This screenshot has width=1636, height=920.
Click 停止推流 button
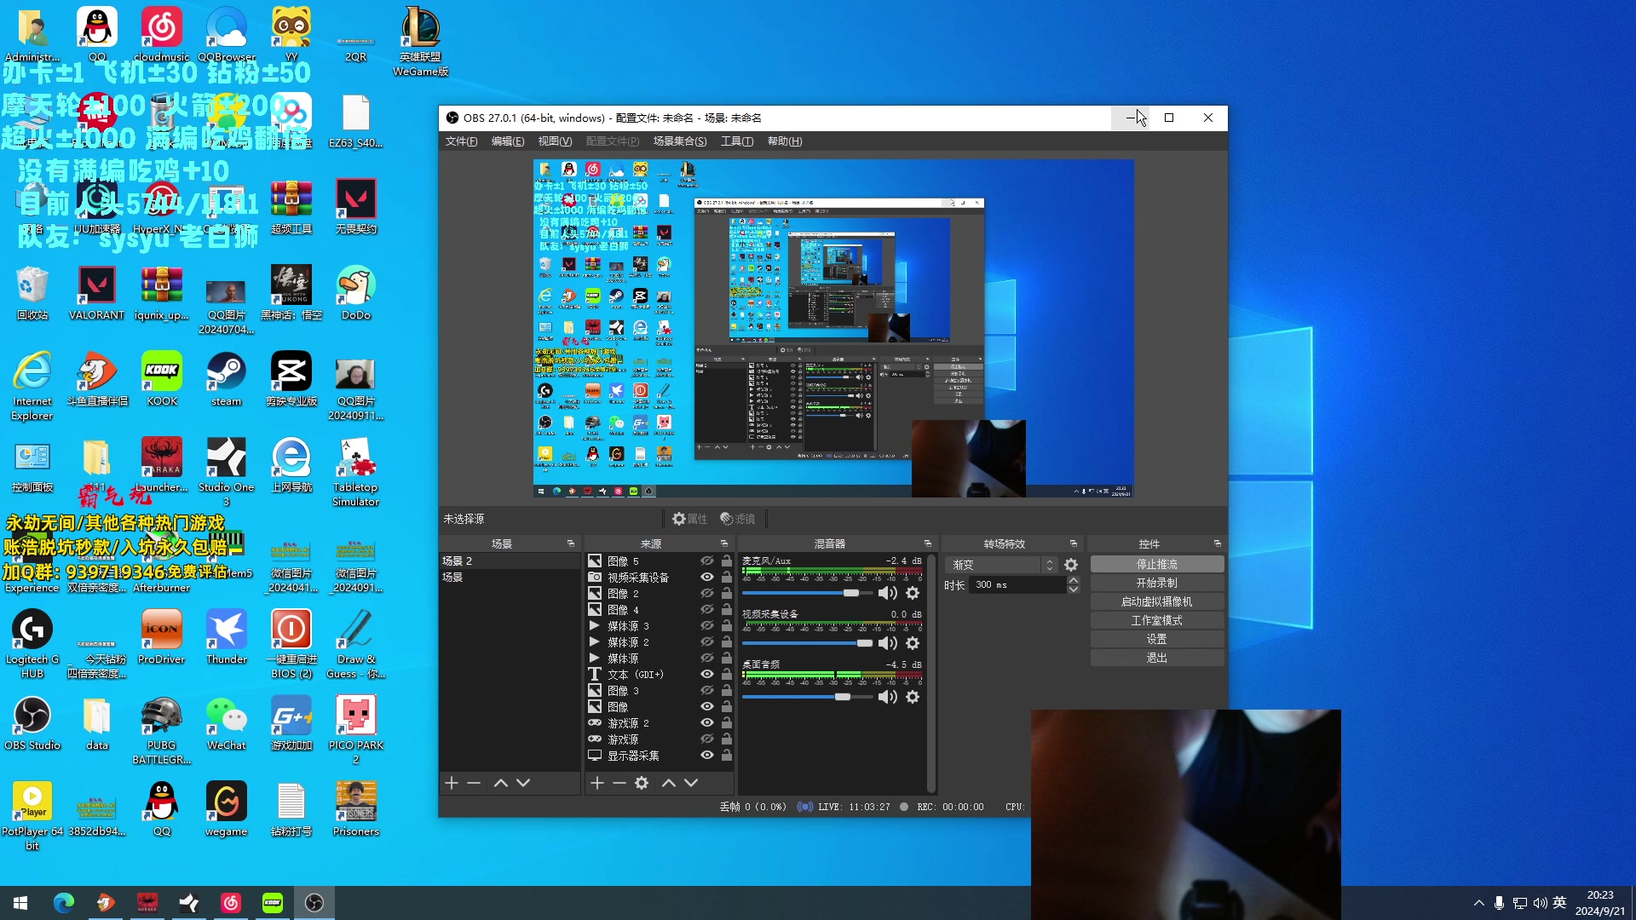(1157, 565)
